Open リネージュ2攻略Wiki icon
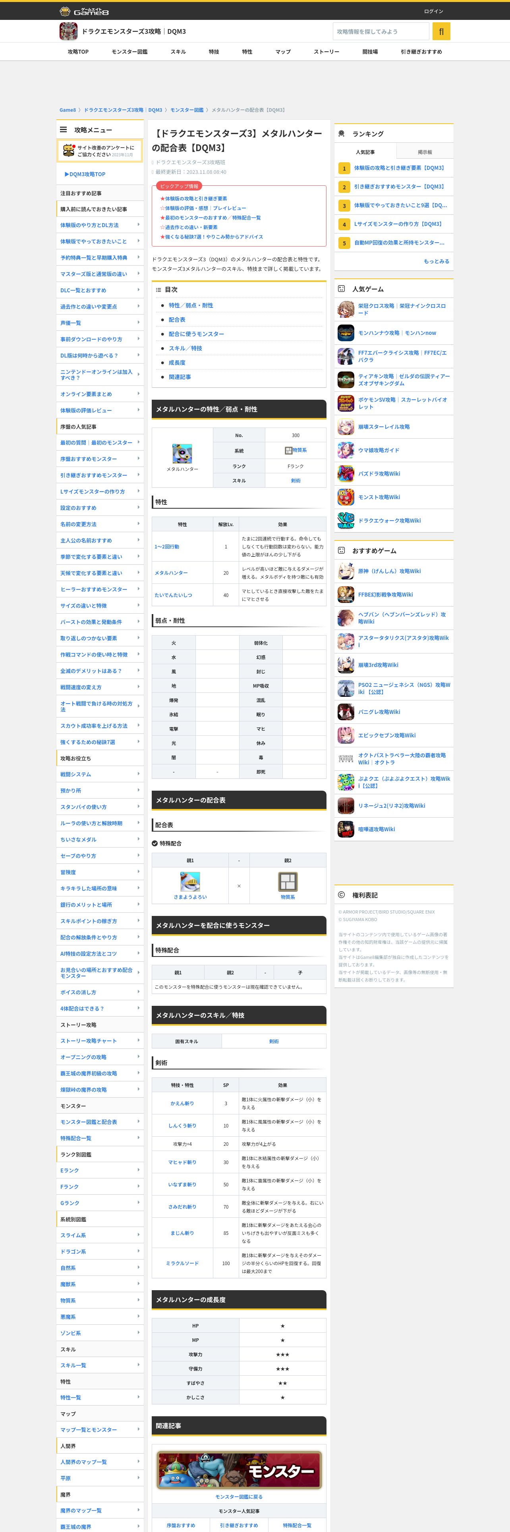The height and width of the screenshot is (1532, 510). click(346, 806)
